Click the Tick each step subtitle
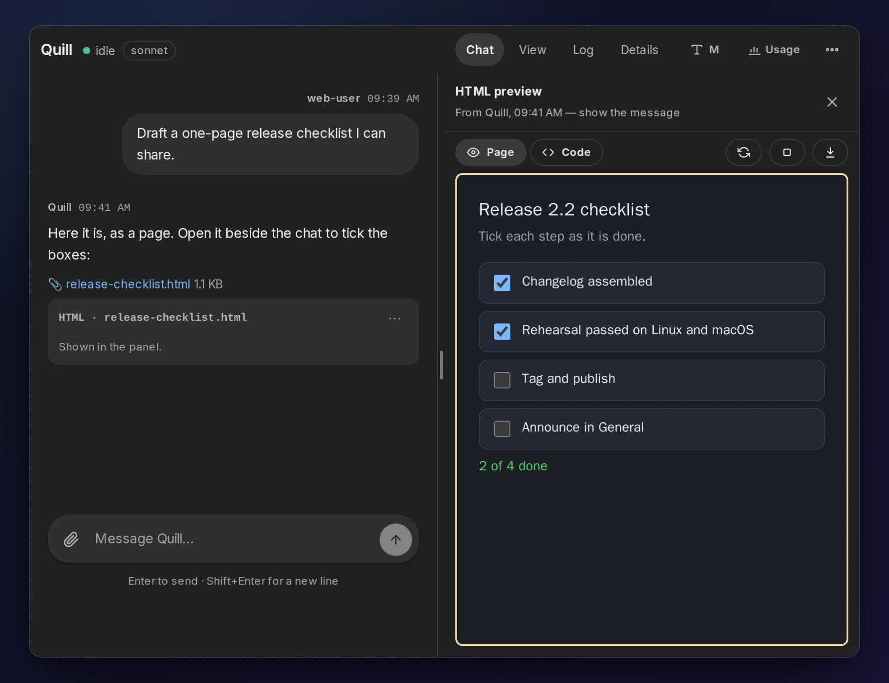 (561, 236)
